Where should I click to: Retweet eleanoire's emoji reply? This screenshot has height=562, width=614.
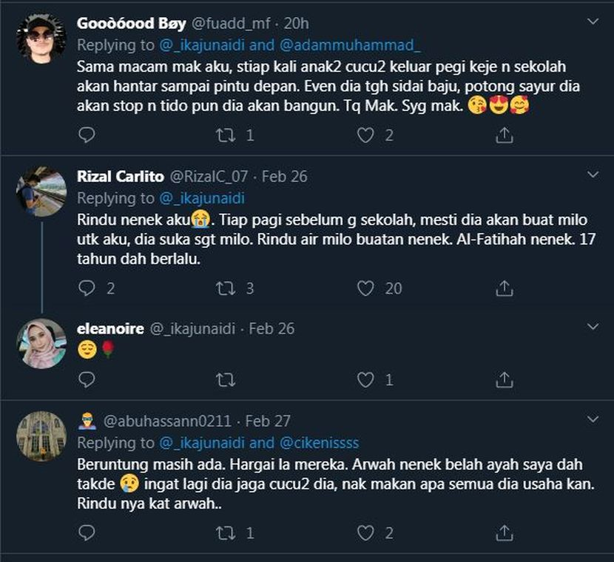point(225,380)
